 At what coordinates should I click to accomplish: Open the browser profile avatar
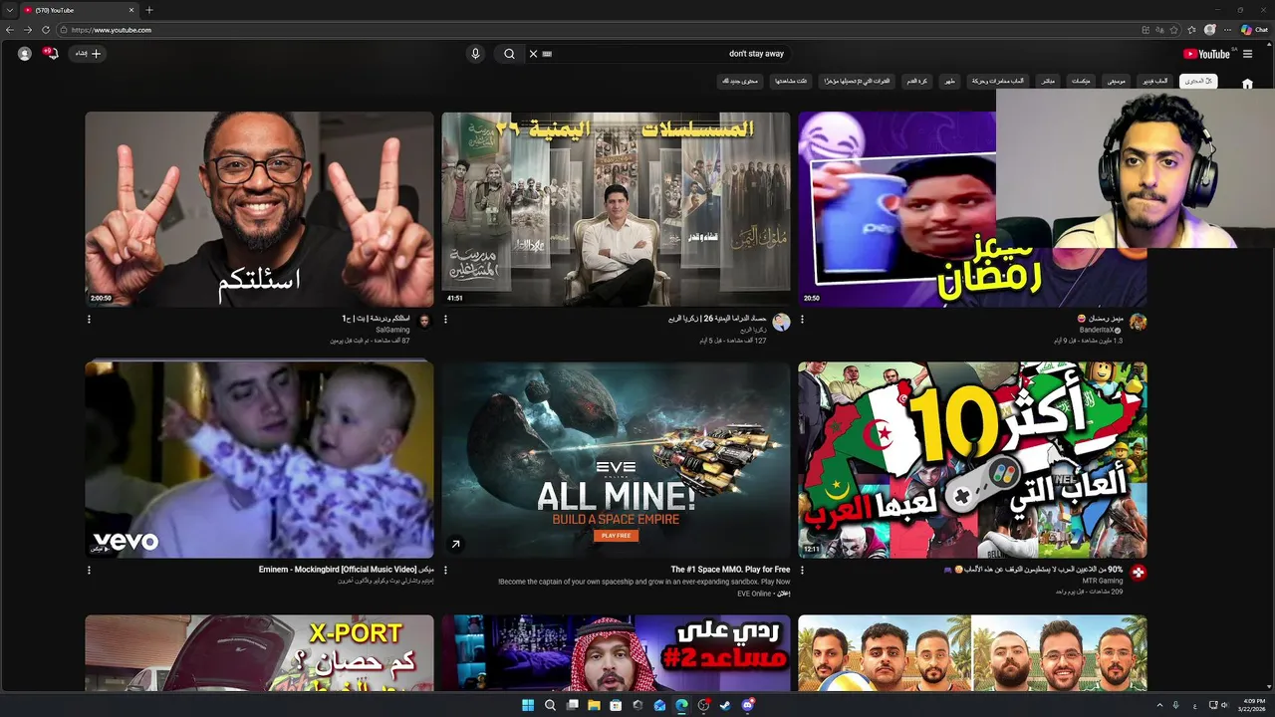[1210, 30]
